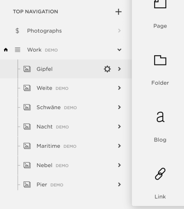The width and height of the screenshot is (184, 209).
Task: Choose the Blog icon option
Action: coord(160,117)
